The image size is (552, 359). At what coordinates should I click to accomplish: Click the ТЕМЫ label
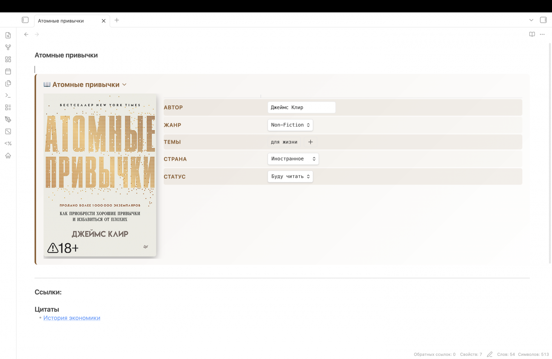tap(172, 142)
